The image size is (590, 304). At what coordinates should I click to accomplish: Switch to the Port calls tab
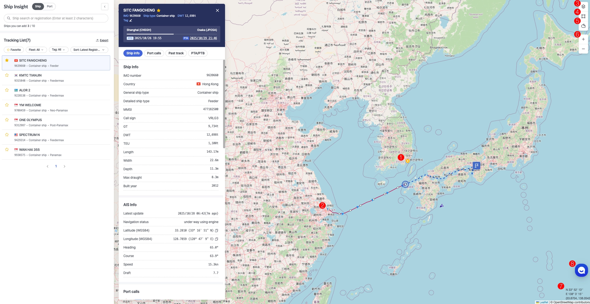(x=154, y=53)
